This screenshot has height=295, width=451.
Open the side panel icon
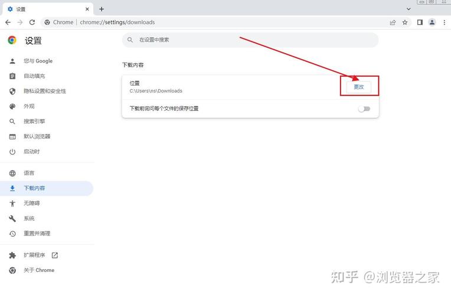pos(420,22)
